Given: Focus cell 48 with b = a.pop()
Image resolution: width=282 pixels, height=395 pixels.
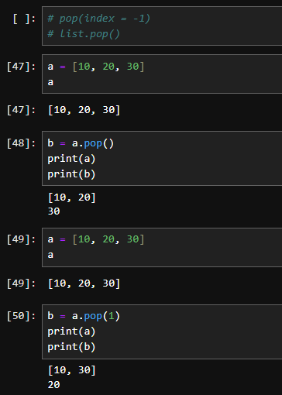Looking at the screenshot, I should point(162,158).
